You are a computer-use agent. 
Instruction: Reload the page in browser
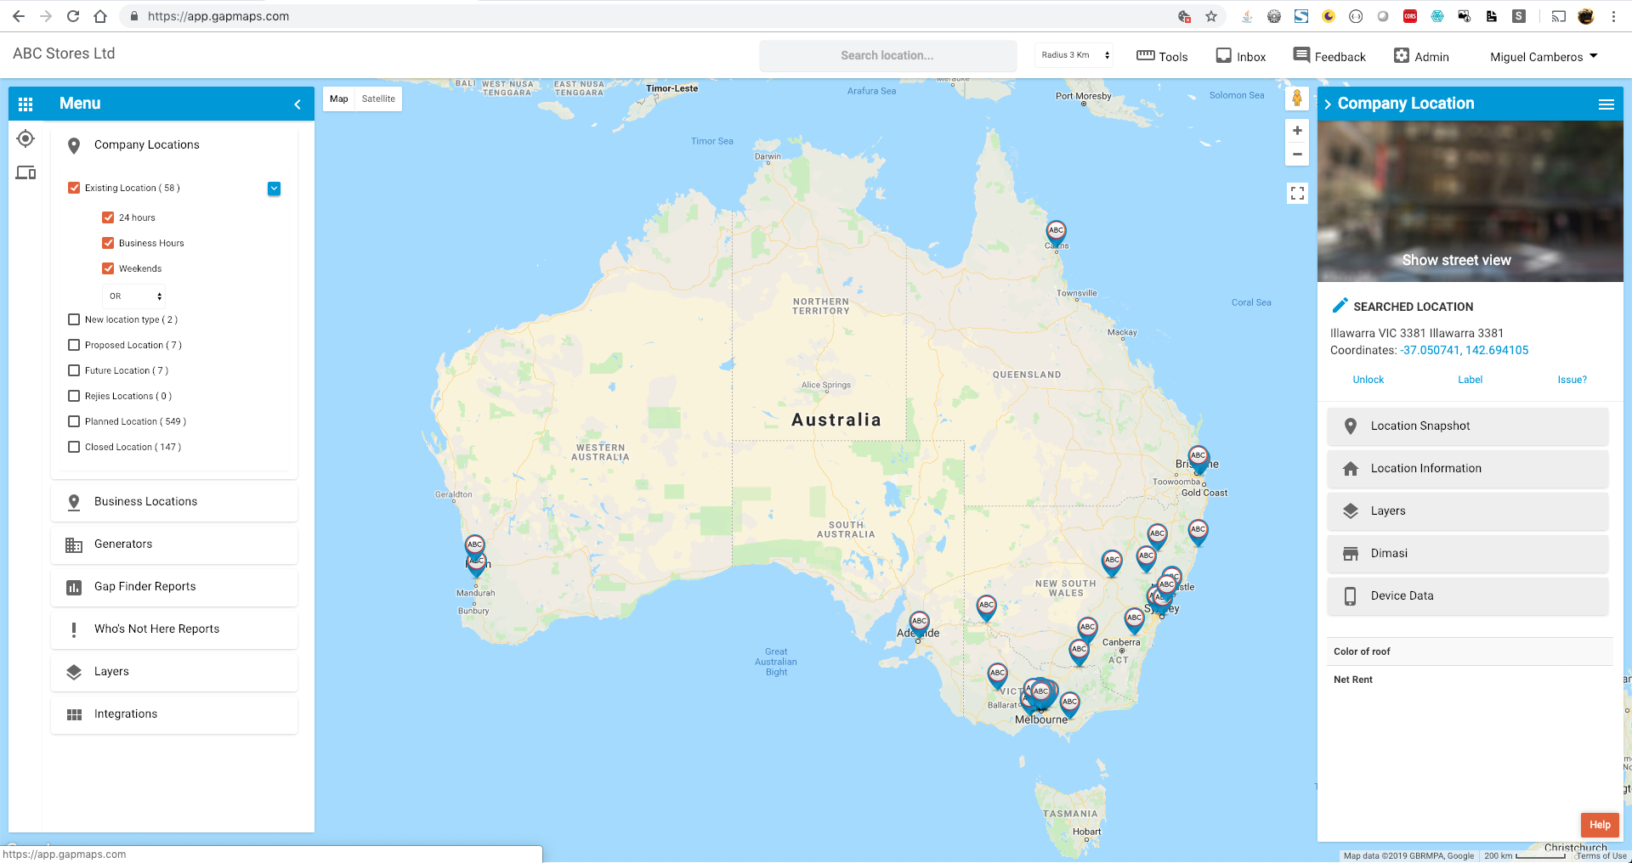point(73,16)
